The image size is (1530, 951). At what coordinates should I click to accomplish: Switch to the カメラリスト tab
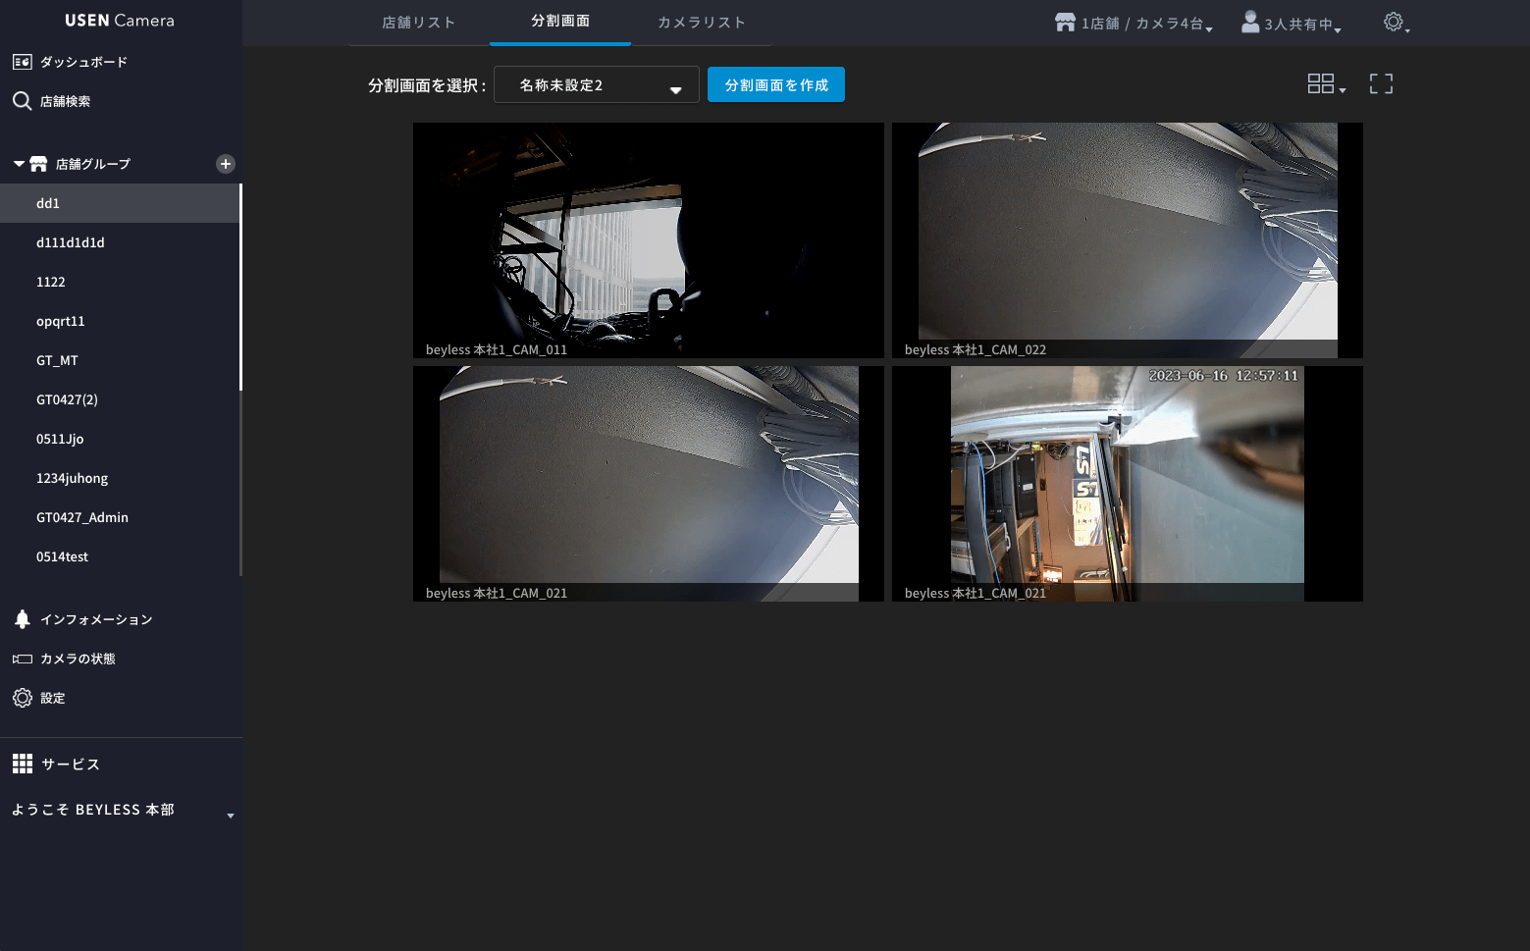click(701, 23)
